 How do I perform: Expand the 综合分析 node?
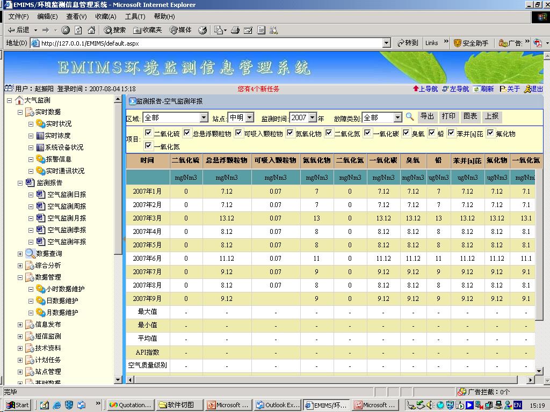20,266
